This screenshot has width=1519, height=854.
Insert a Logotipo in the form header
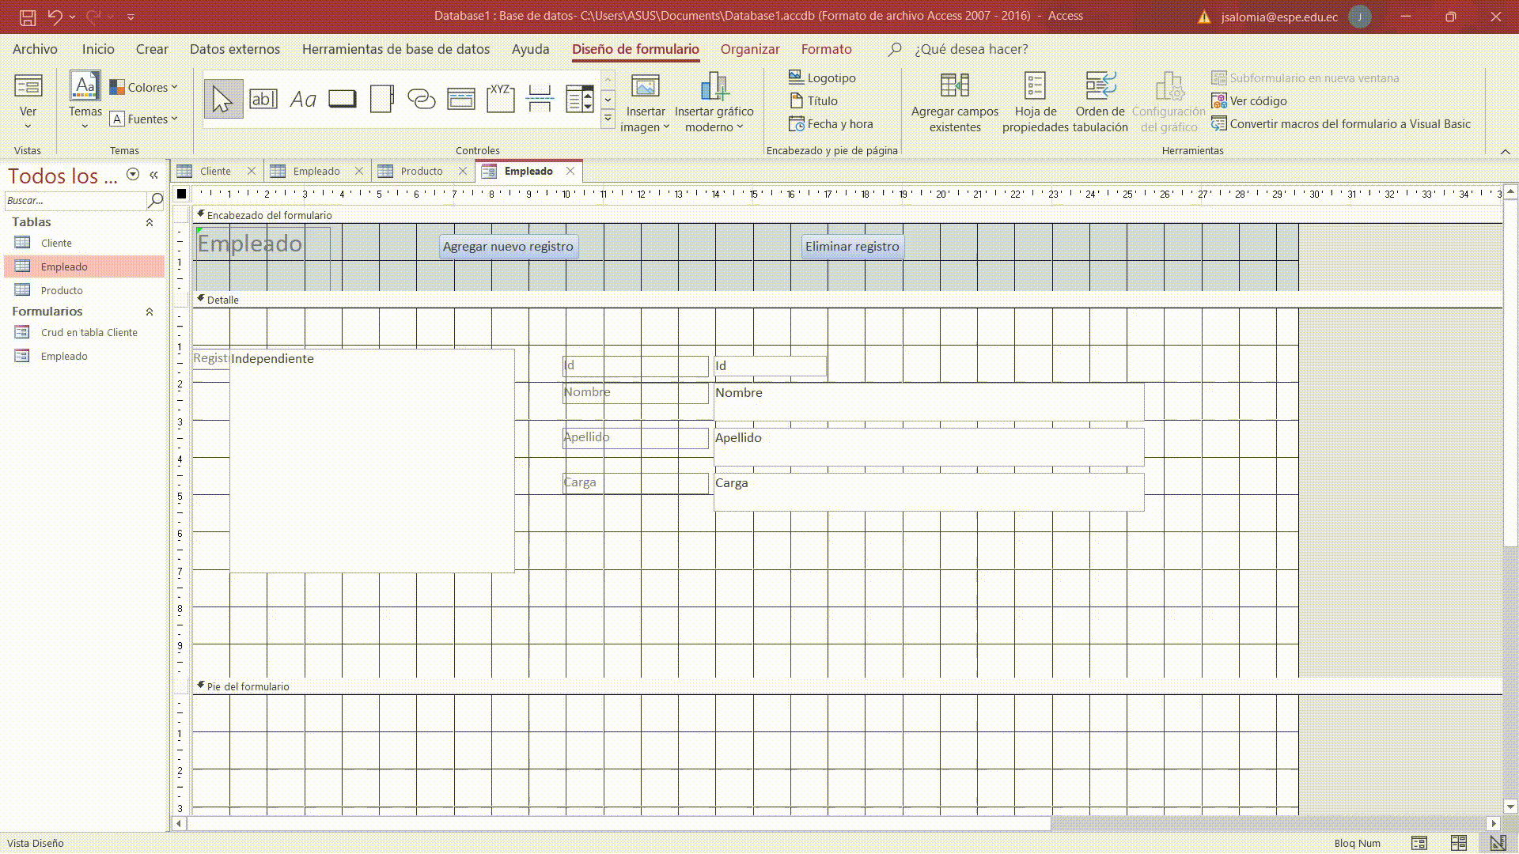pos(823,77)
